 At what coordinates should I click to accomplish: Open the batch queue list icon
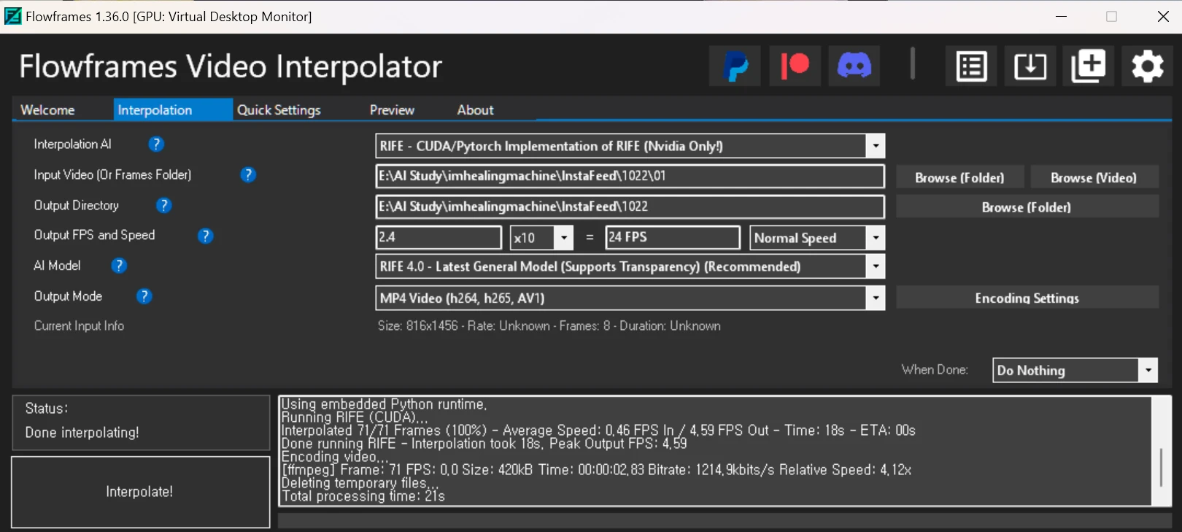[972, 66]
